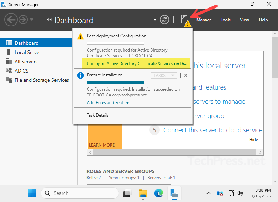Screen dimensions: 278x202
Task: Click the Feature installation info icon
Action: pyautogui.click(x=80, y=75)
